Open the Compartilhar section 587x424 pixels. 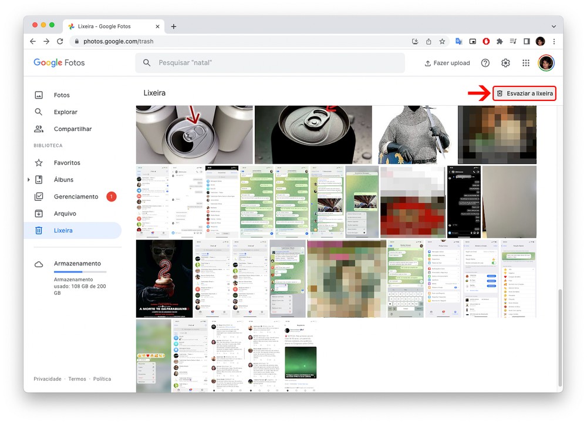[x=72, y=129]
